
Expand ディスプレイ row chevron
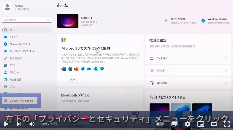pyautogui.click(x=226, y=58)
